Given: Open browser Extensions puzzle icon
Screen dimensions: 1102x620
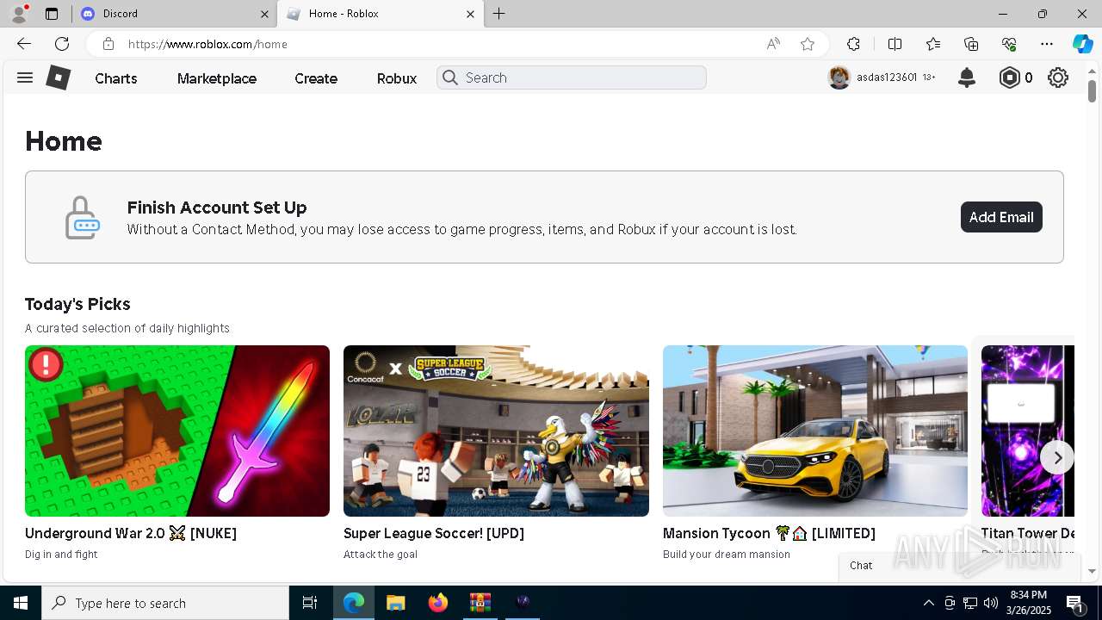Looking at the screenshot, I should pos(853,44).
